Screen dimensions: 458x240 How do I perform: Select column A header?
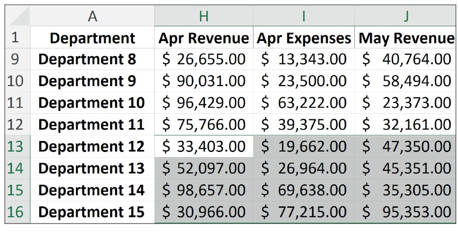[92, 17]
